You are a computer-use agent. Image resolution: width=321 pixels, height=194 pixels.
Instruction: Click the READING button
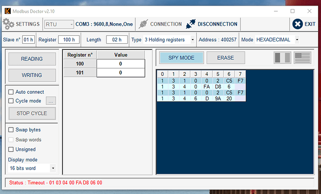32,59
